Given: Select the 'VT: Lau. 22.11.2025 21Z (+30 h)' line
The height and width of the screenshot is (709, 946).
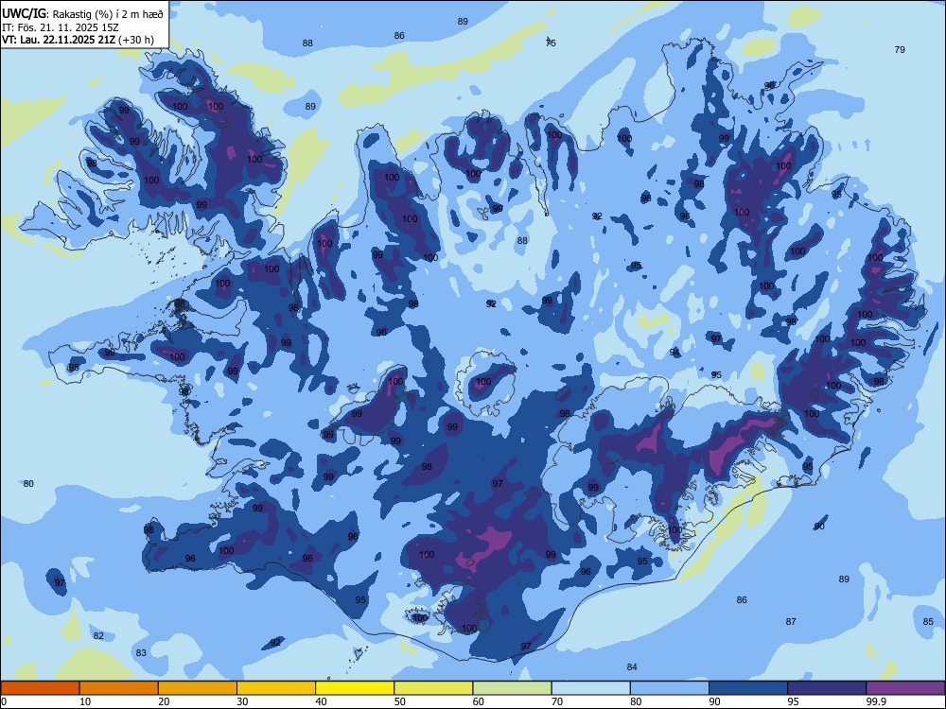Looking at the screenshot, I should pyautogui.click(x=78, y=41).
